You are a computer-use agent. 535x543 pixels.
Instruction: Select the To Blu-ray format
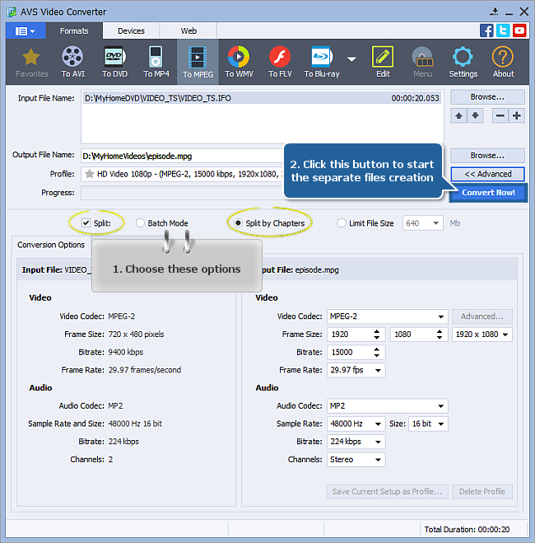pos(322,63)
